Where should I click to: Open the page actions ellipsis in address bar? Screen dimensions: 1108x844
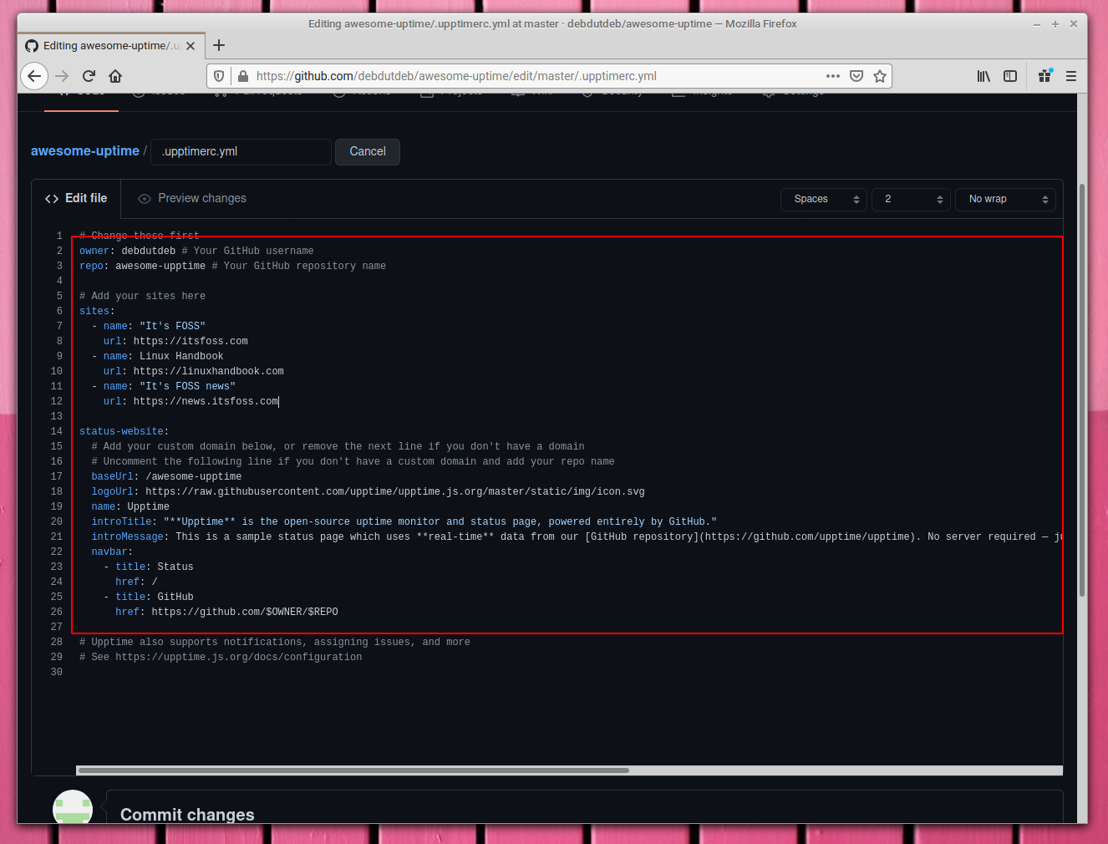point(832,76)
